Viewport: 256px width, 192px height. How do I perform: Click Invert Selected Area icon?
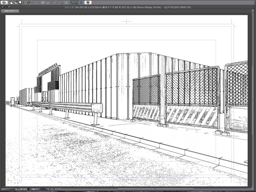point(62,3)
